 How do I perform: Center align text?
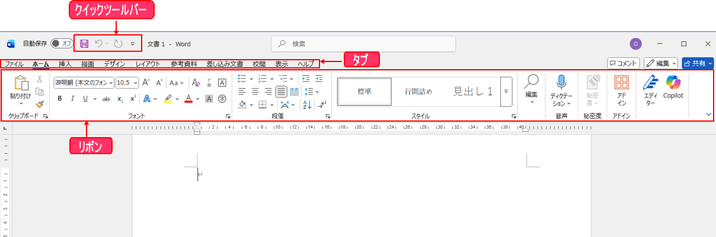point(255,92)
